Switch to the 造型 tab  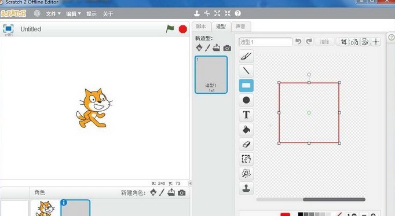[221, 27]
